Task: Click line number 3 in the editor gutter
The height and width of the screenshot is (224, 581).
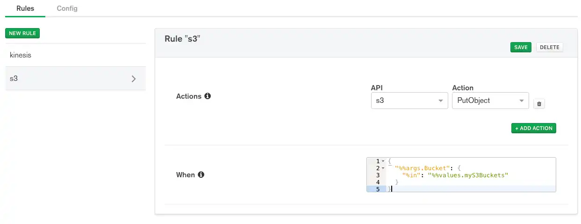Action: tap(377, 175)
